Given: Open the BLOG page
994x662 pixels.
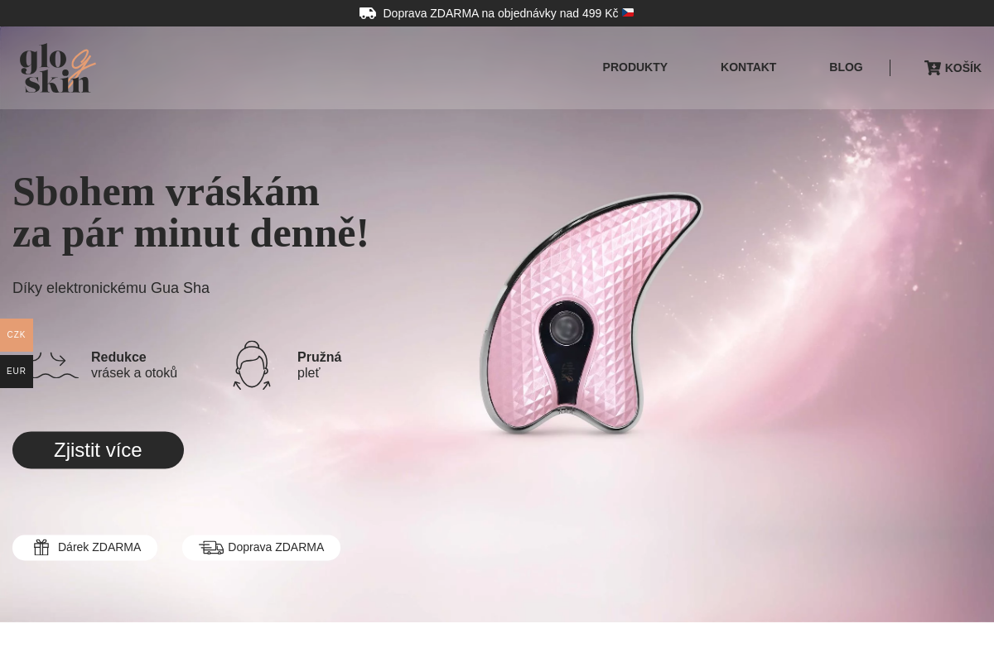Looking at the screenshot, I should click(846, 67).
